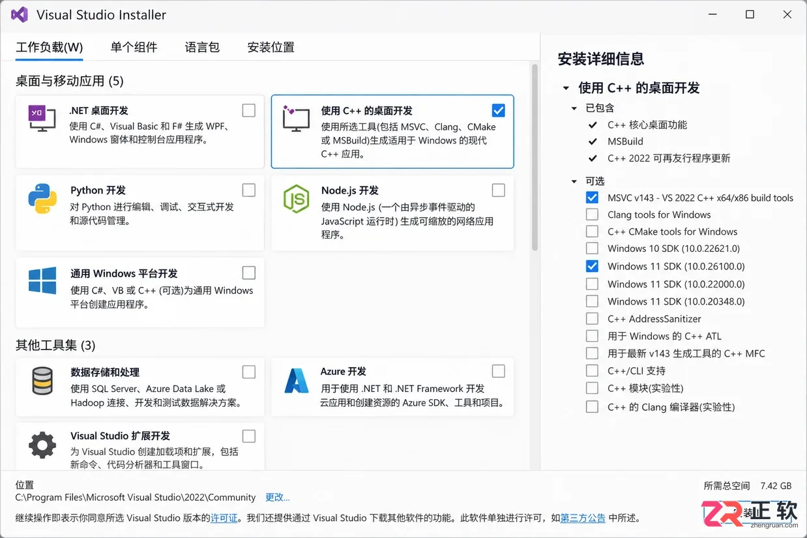Collapse the 可选 section arrow

tap(574, 181)
